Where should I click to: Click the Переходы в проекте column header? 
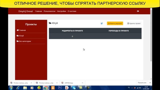(119, 31)
